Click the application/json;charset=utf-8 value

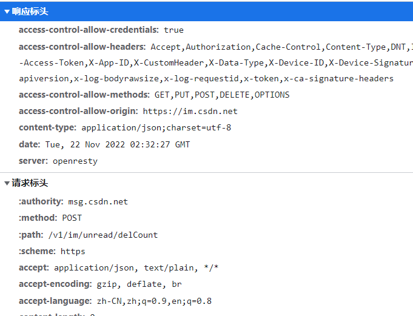click(156, 127)
